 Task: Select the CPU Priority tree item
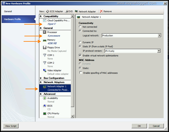click(x=53, y=114)
